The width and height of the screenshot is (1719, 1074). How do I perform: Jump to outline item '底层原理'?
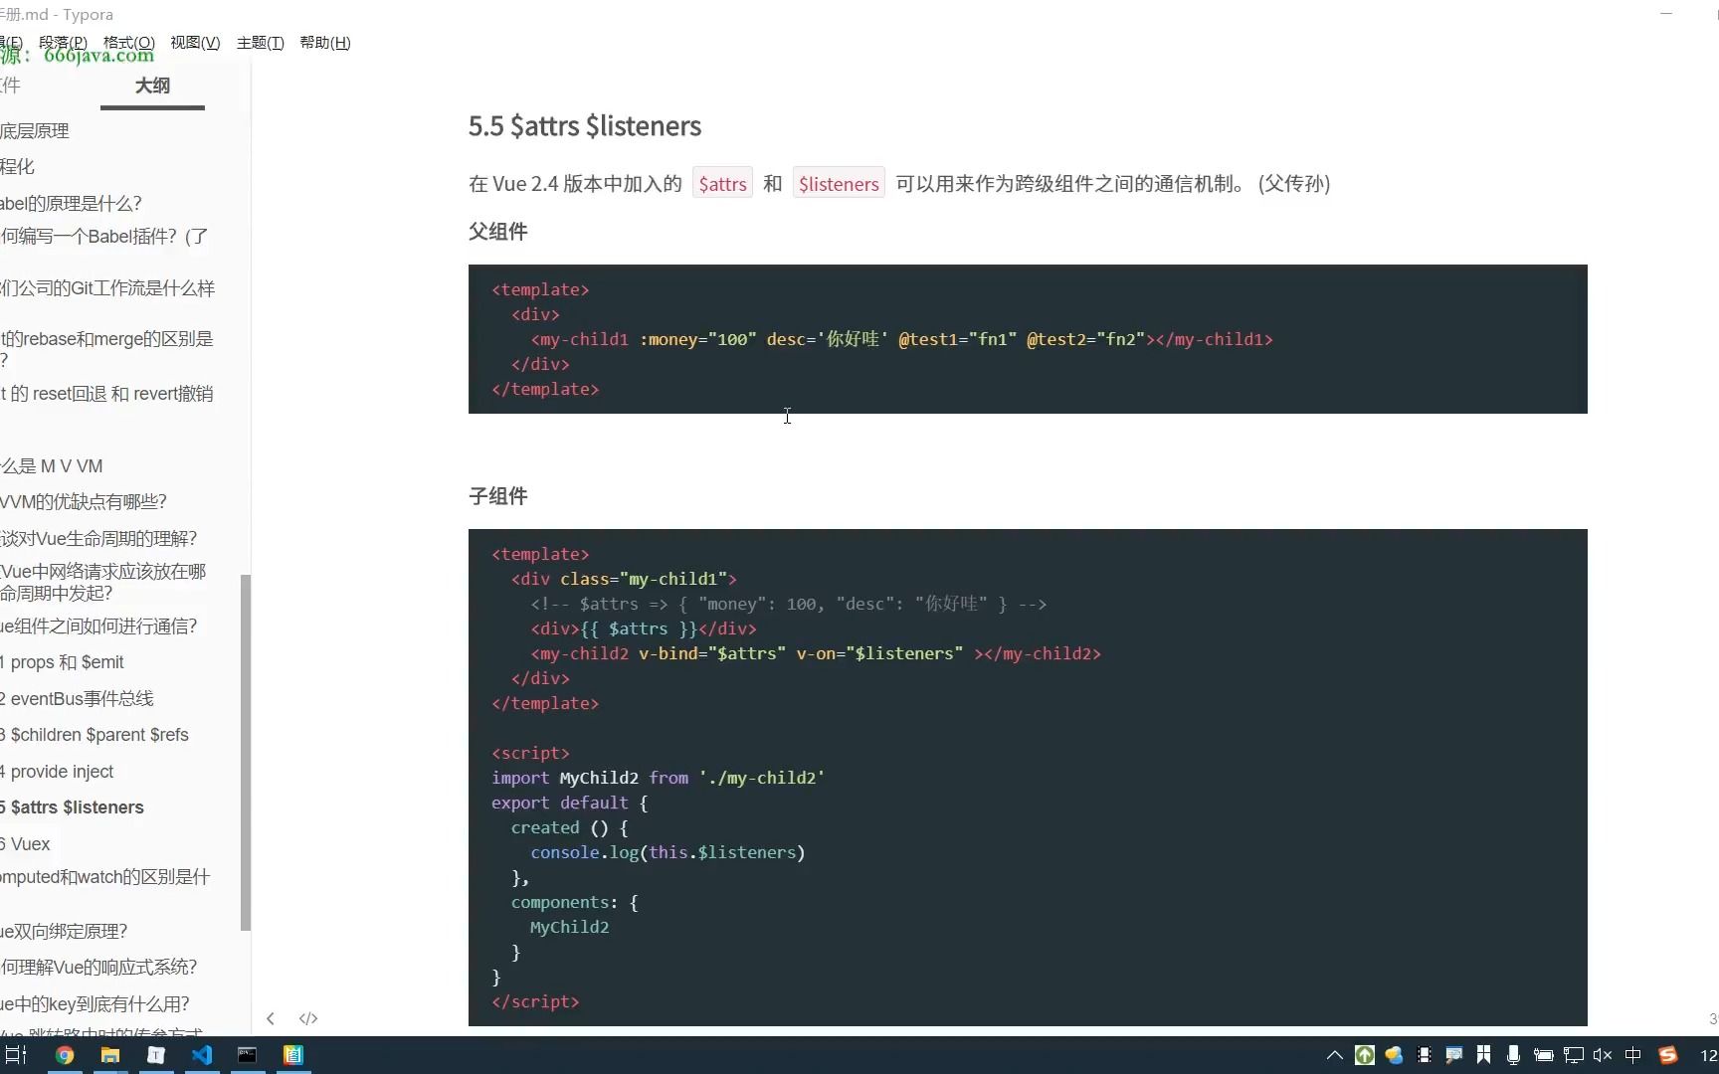[35, 131]
